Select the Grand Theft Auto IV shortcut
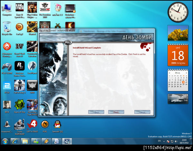The image size is (193, 151). (20, 50)
